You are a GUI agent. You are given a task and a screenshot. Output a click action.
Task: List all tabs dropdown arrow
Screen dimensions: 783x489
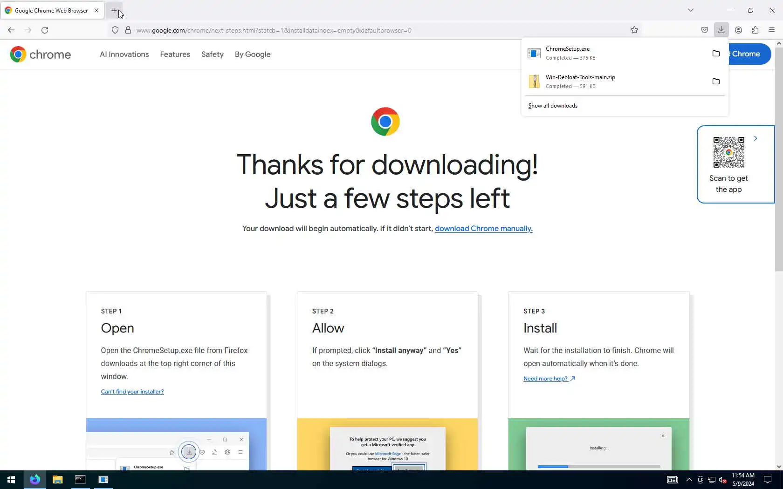pyautogui.click(x=691, y=10)
